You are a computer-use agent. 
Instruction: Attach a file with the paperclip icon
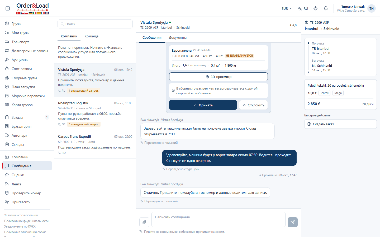(x=144, y=222)
